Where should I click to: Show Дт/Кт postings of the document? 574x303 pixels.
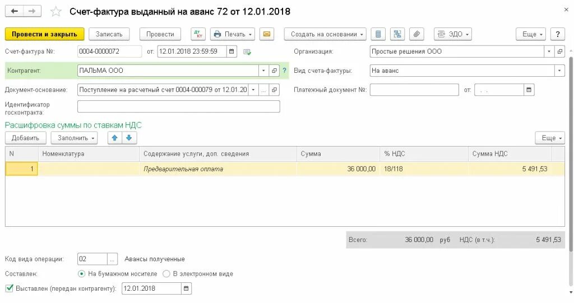(198, 34)
